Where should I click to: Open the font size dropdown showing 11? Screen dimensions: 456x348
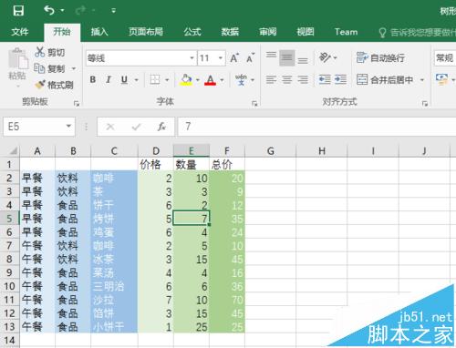221,58
